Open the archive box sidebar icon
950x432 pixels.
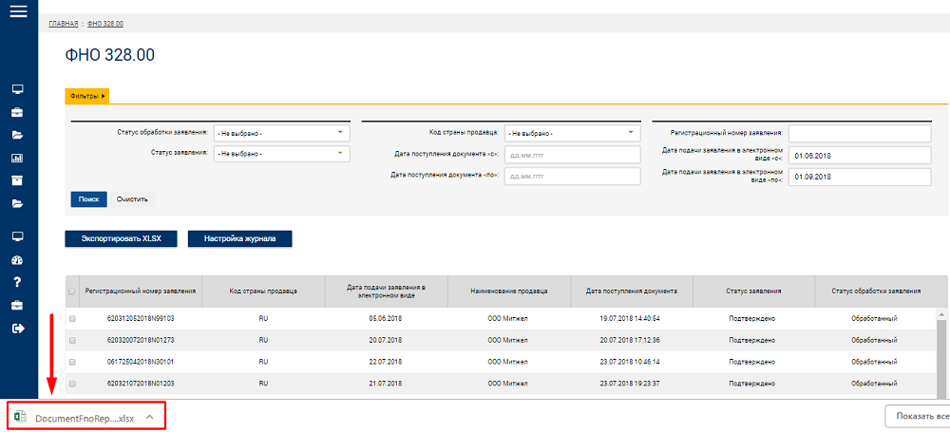17,180
